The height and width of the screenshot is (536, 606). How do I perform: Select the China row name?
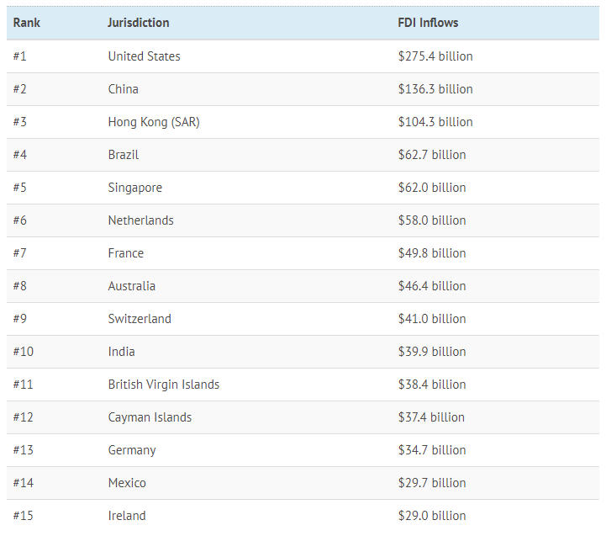[123, 89]
